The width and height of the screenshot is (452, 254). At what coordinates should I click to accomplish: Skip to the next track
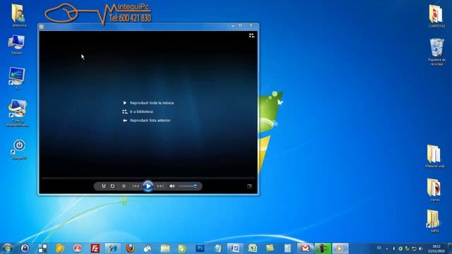(x=160, y=186)
